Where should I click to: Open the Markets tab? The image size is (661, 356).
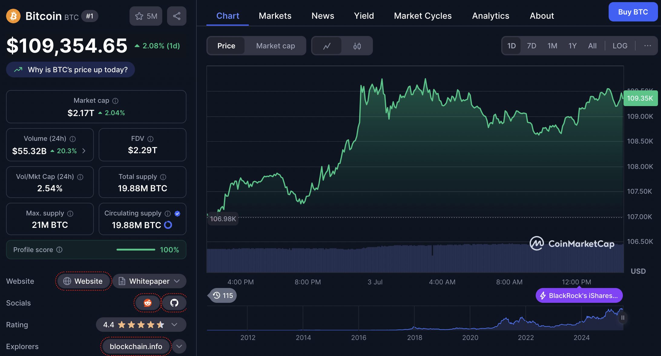(x=275, y=16)
